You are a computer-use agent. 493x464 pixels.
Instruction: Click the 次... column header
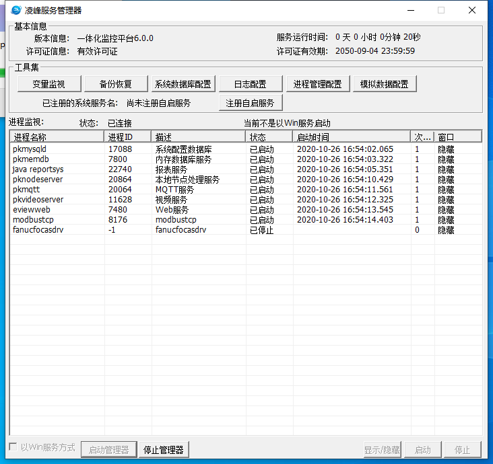(x=422, y=137)
